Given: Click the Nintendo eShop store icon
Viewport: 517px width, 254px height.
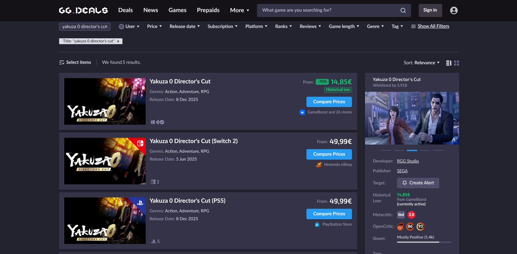Looking at the screenshot, I should [x=319, y=165].
